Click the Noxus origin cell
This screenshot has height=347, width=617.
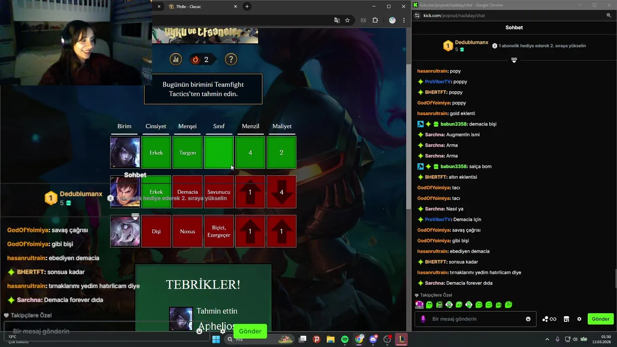pos(188,231)
